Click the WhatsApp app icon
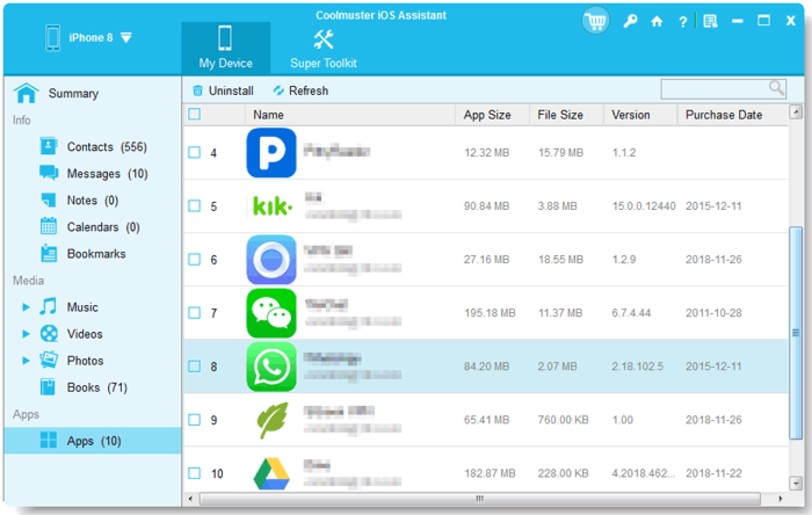Image resolution: width=812 pixels, height=515 pixels. pos(272,367)
